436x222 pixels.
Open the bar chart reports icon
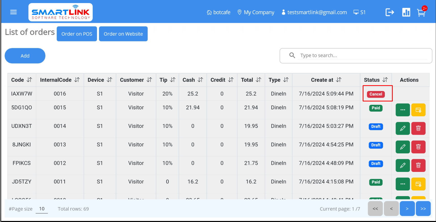[406, 12]
